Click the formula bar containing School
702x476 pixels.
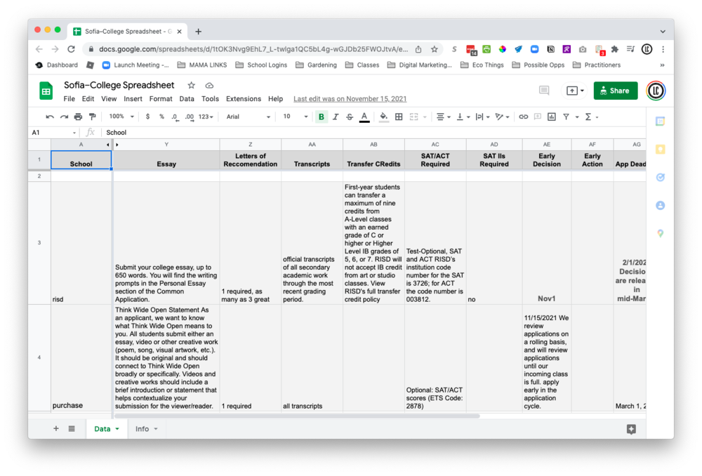point(374,133)
